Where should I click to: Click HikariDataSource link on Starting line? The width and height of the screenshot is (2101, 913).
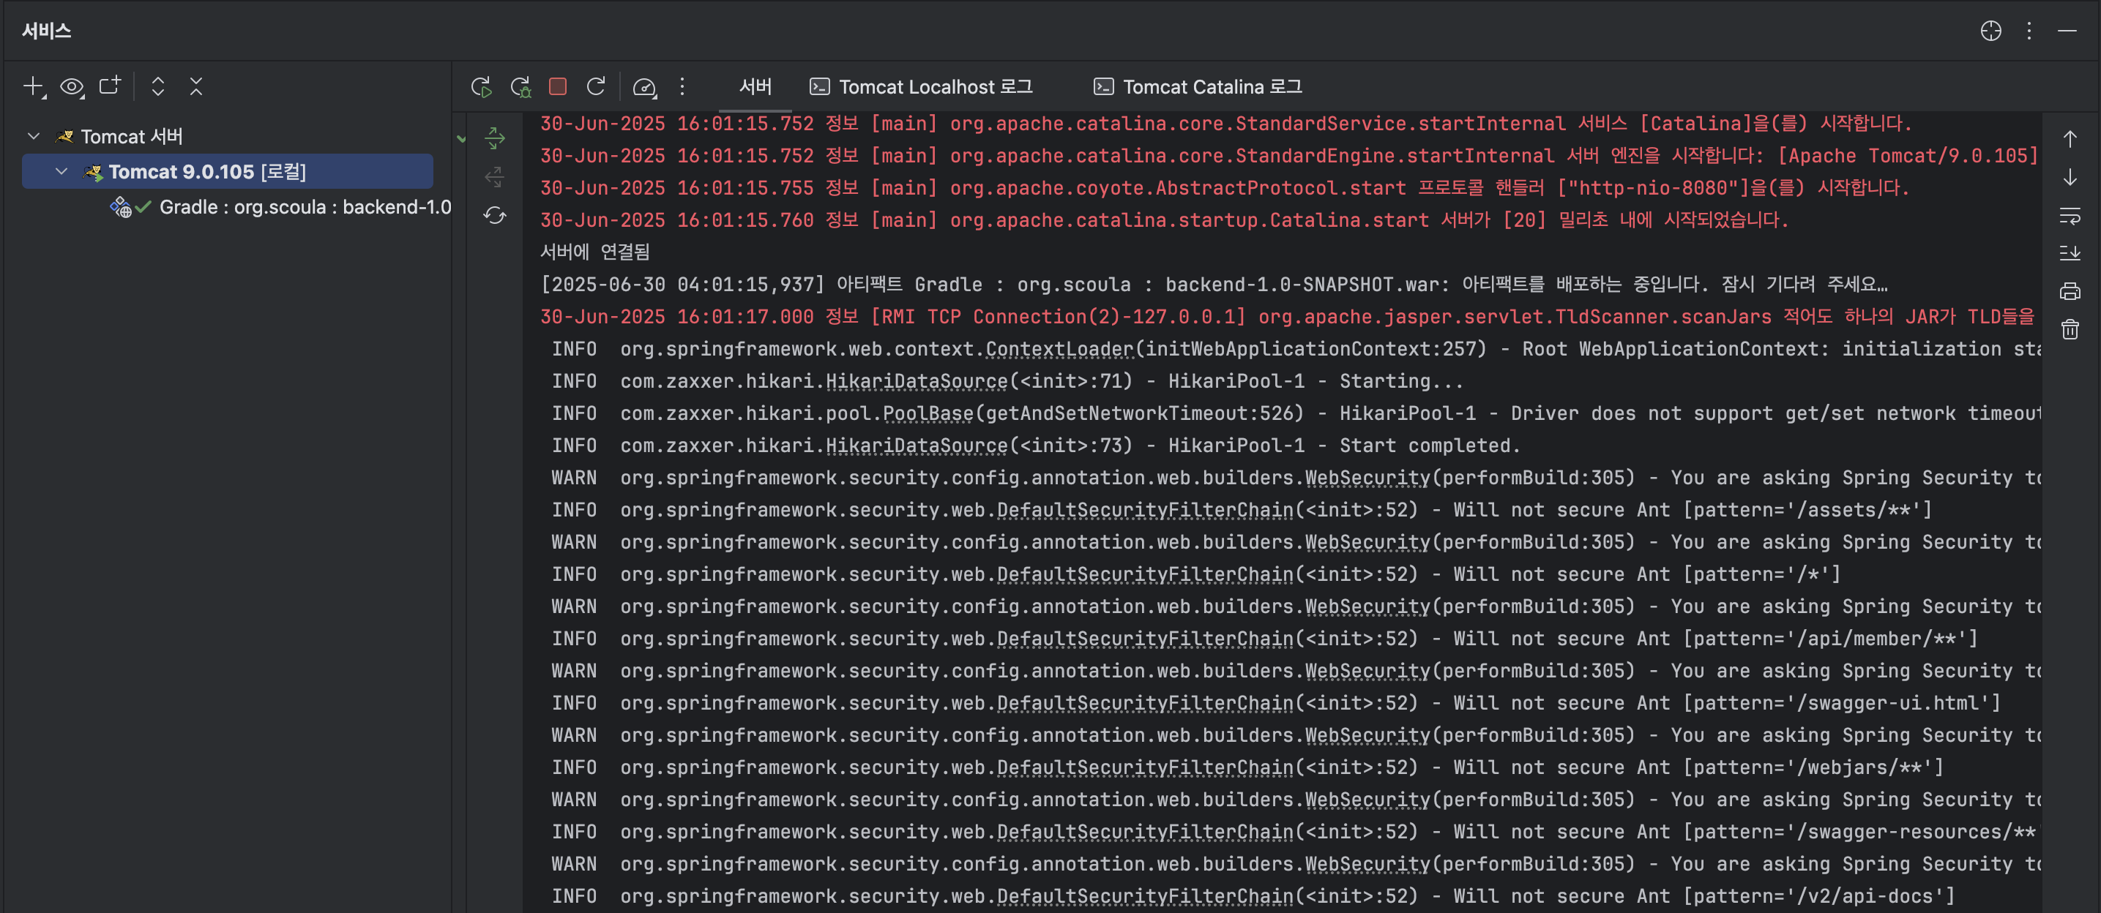click(x=917, y=380)
